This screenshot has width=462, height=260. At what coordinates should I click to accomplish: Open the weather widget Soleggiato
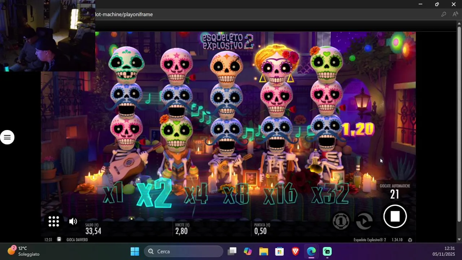tap(24, 251)
